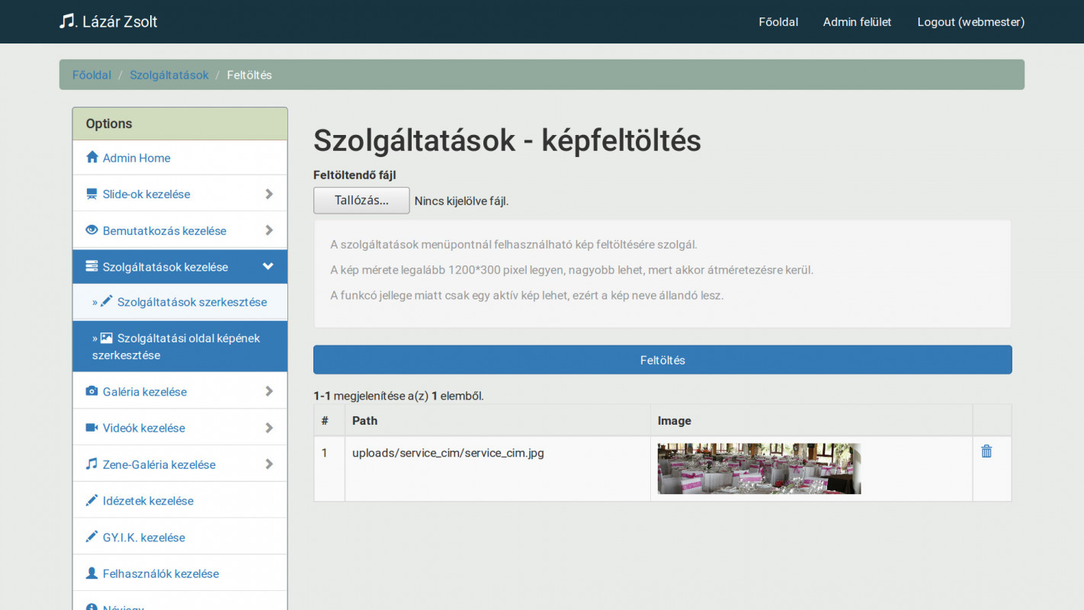
Task: Click the home icon beside Admin Home
Action: [92, 157]
